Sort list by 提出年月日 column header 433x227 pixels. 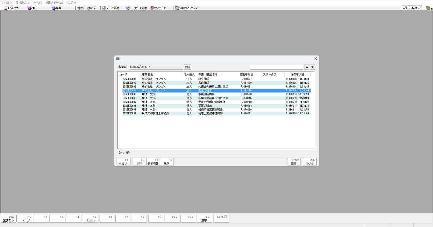click(x=246, y=74)
